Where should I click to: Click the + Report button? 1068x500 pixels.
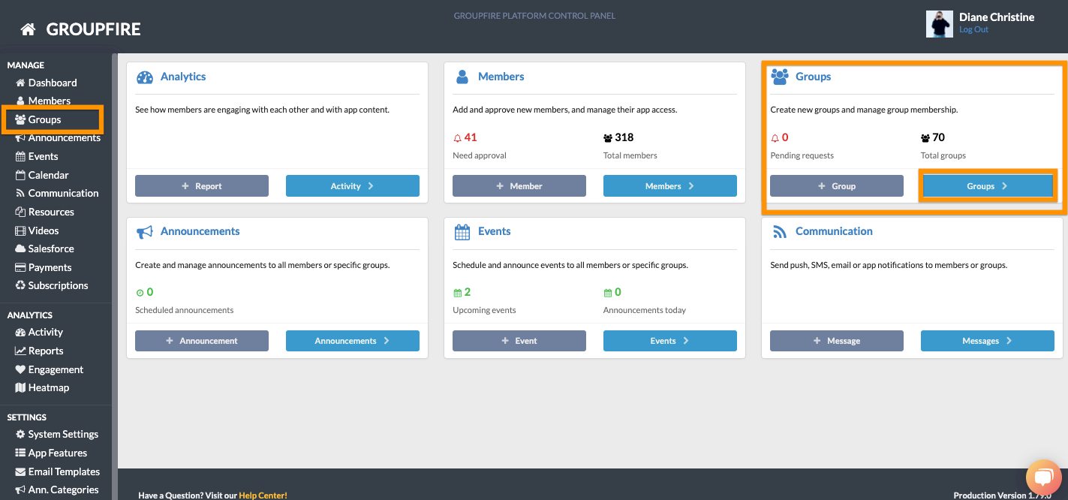pos(202,186)
